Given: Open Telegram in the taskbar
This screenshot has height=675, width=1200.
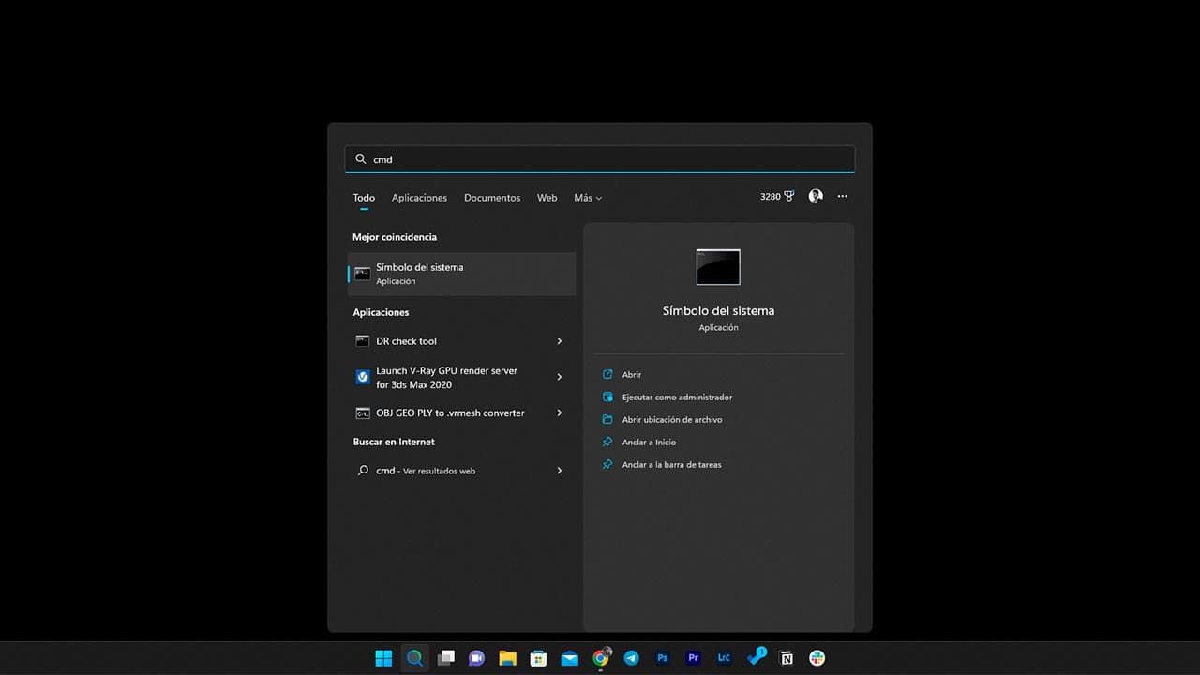Looking at the screenshot, I should coord(631,658).
